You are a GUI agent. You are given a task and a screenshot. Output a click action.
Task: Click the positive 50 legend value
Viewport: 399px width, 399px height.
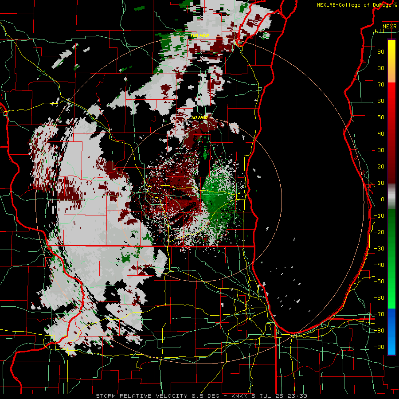pyautogui.click(x=381, y=117)
